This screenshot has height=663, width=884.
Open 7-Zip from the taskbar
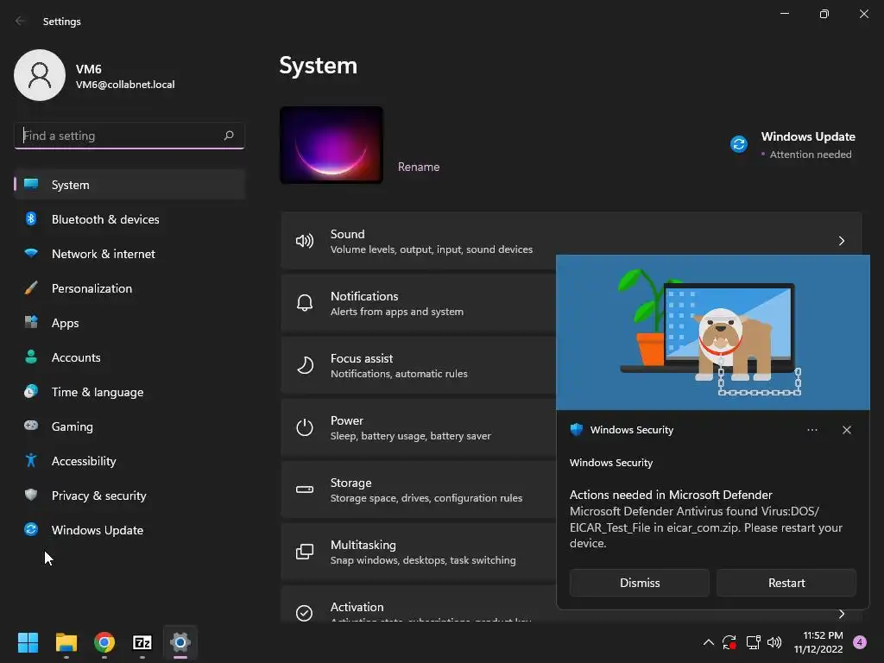click(x=142, y=642)
